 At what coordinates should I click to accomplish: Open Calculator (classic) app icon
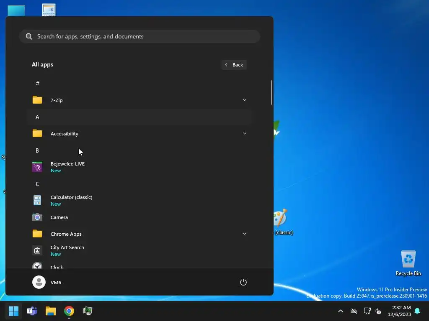[x=37, y=200]
